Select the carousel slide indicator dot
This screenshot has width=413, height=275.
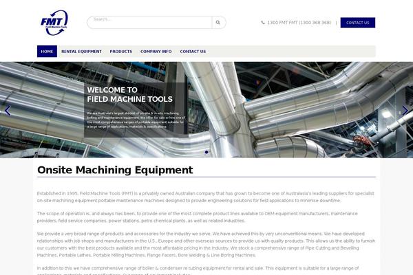[x=206, y=152]
